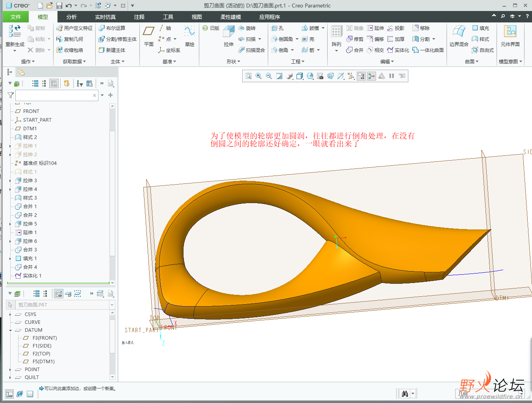Switch to the 实时仿真 tab
This screenshot has width=532, height=403.
click(x=106, y=17)
